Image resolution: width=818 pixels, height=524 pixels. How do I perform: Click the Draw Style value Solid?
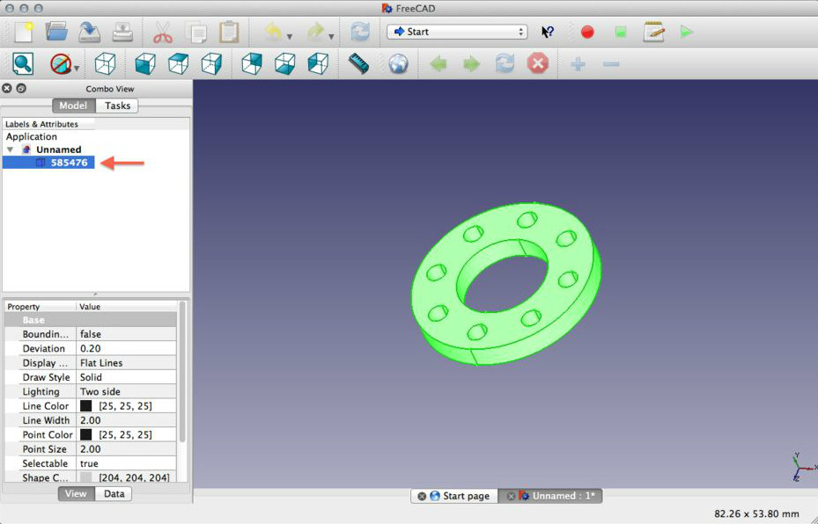point(126,377)
